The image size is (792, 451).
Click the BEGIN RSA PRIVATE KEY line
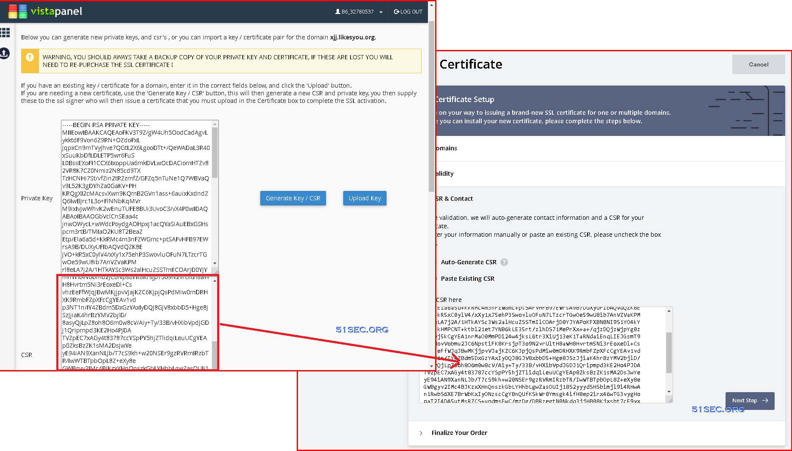(x=106, y=125)
